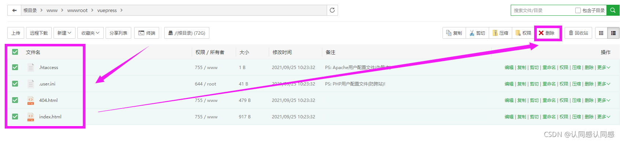Click the 复制 toolbar button
This screenshot has height=141, width=620.
(454, 33)
